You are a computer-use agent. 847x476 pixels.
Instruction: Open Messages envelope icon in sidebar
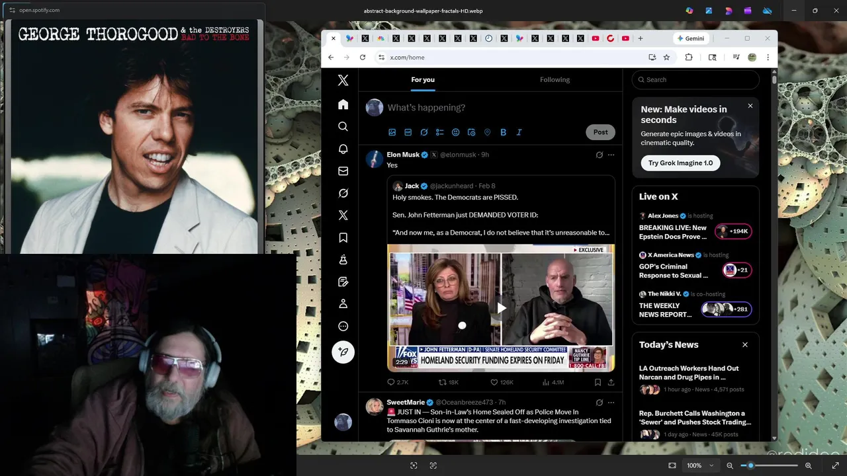coord(343,171)
